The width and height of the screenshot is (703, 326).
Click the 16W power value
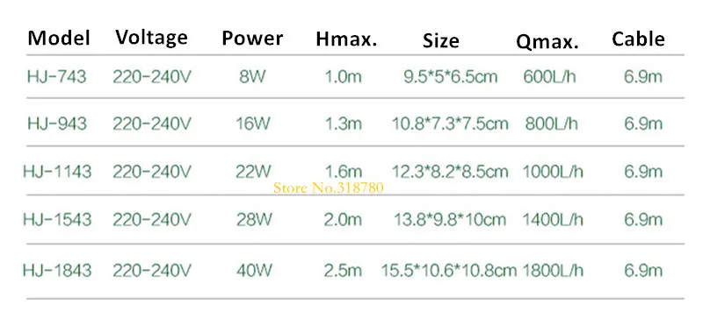pyautogui.click(x=253, y=123)
